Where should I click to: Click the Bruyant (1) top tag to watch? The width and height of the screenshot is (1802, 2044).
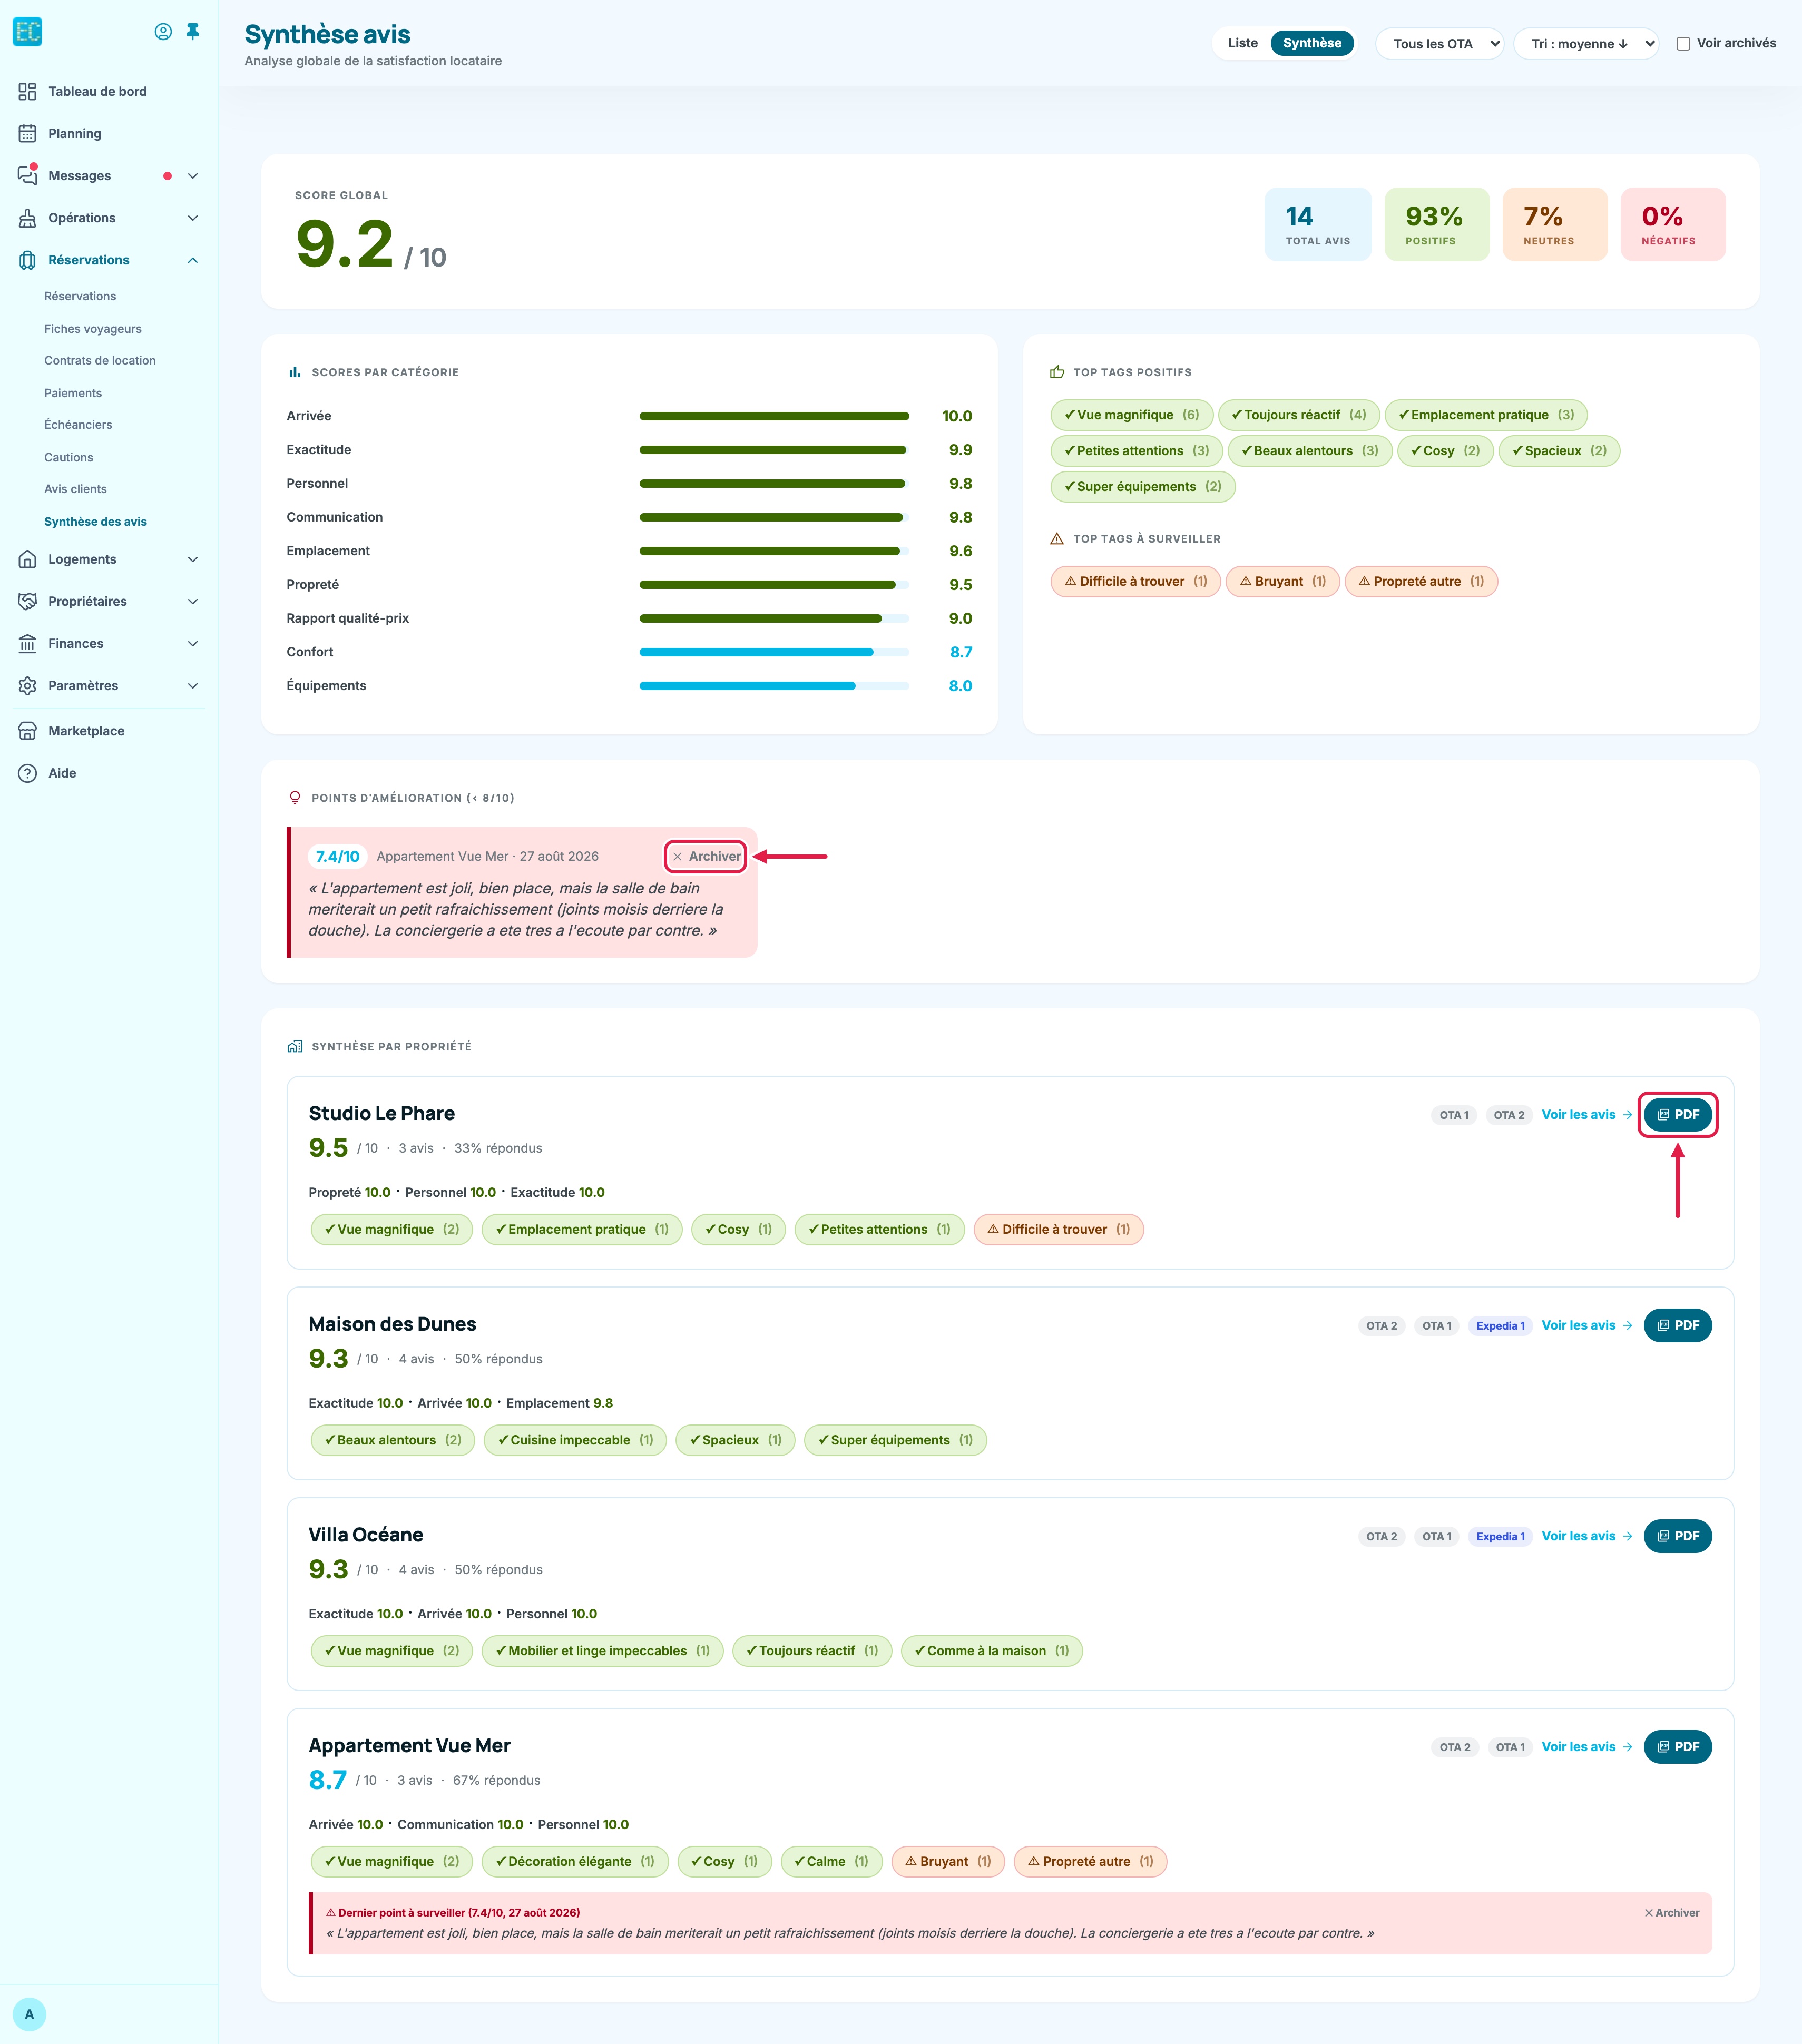click(x=1282, y=581)
